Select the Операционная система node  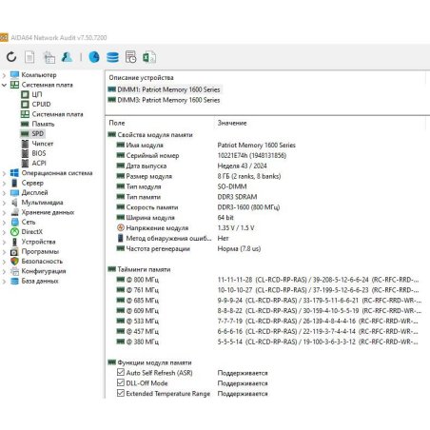pos(57,173)
